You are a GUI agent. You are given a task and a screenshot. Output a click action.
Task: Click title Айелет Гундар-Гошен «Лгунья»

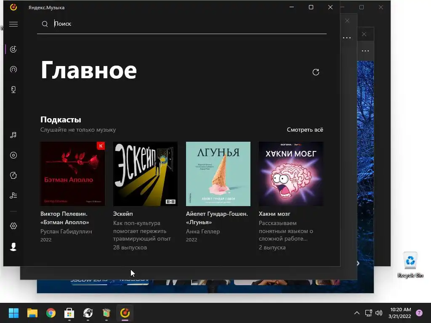coord(217,218)
